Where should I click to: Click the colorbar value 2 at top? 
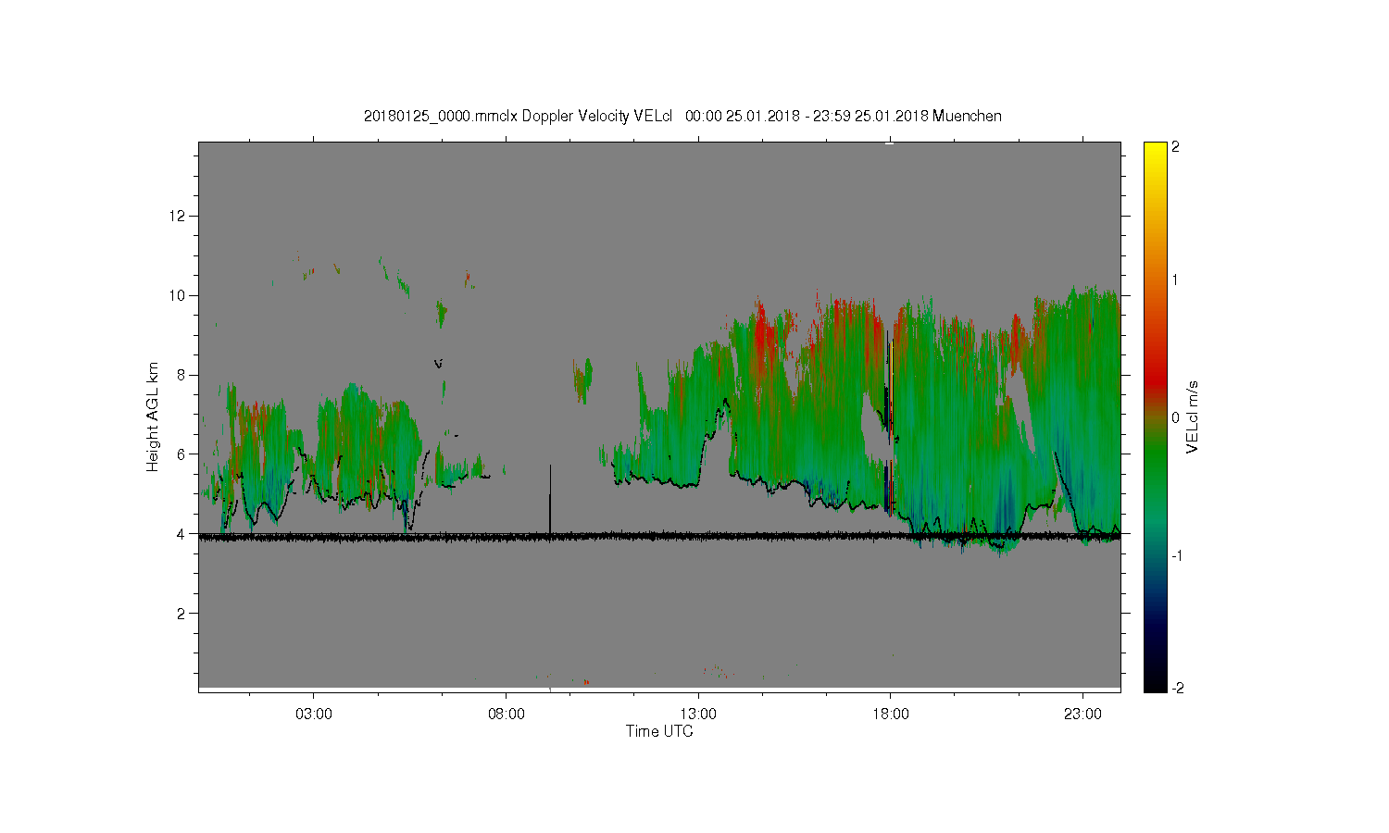coord(1176,147)
